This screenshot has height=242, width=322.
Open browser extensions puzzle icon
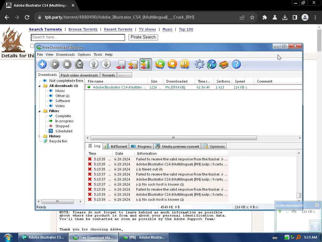point(264,17)
